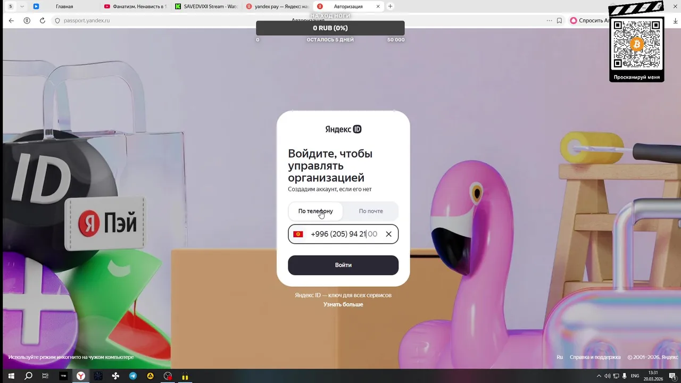Screen dimensions: 681x383
Task: Switch to the 'Фанатизм. Ненависть' YouTube tab
Action: click(x=135, y=6)
